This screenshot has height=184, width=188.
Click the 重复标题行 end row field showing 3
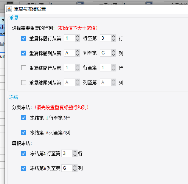click(x=106, y=38)
